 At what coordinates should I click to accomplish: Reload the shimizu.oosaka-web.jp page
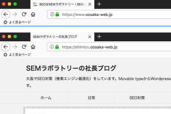(x=24, y=47)
